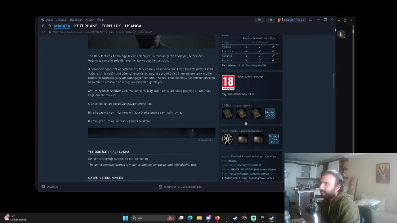Open The Dark Pictures series link
The image size is (397, 223).
pyautogui.click(x=238, y=174)
